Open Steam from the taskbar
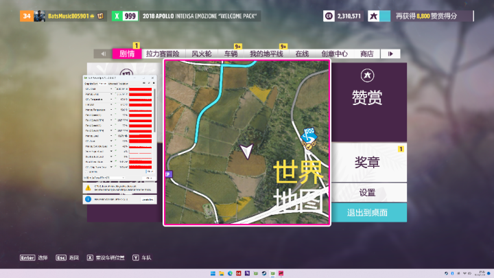Image resolution: width=494 pixels, height=278 pixels. [264, 273]
